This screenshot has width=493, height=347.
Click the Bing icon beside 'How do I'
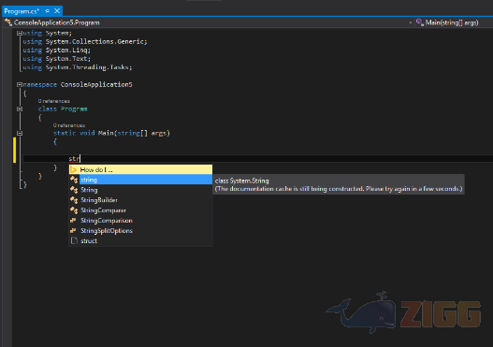click(74, 169)
